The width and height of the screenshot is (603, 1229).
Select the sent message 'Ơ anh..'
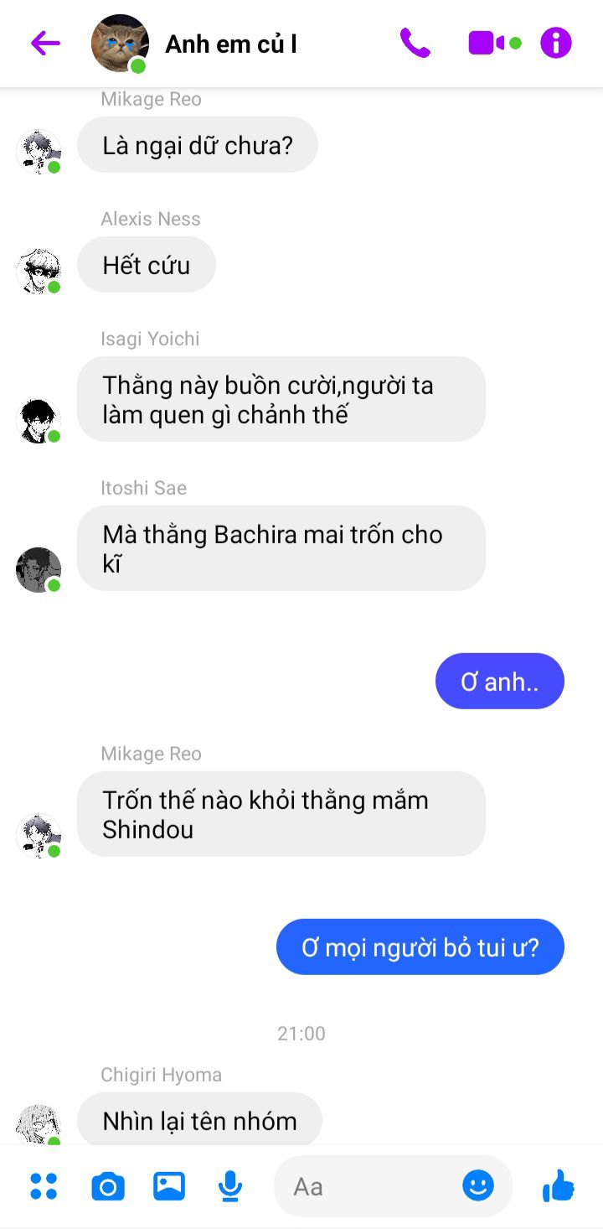500,681
